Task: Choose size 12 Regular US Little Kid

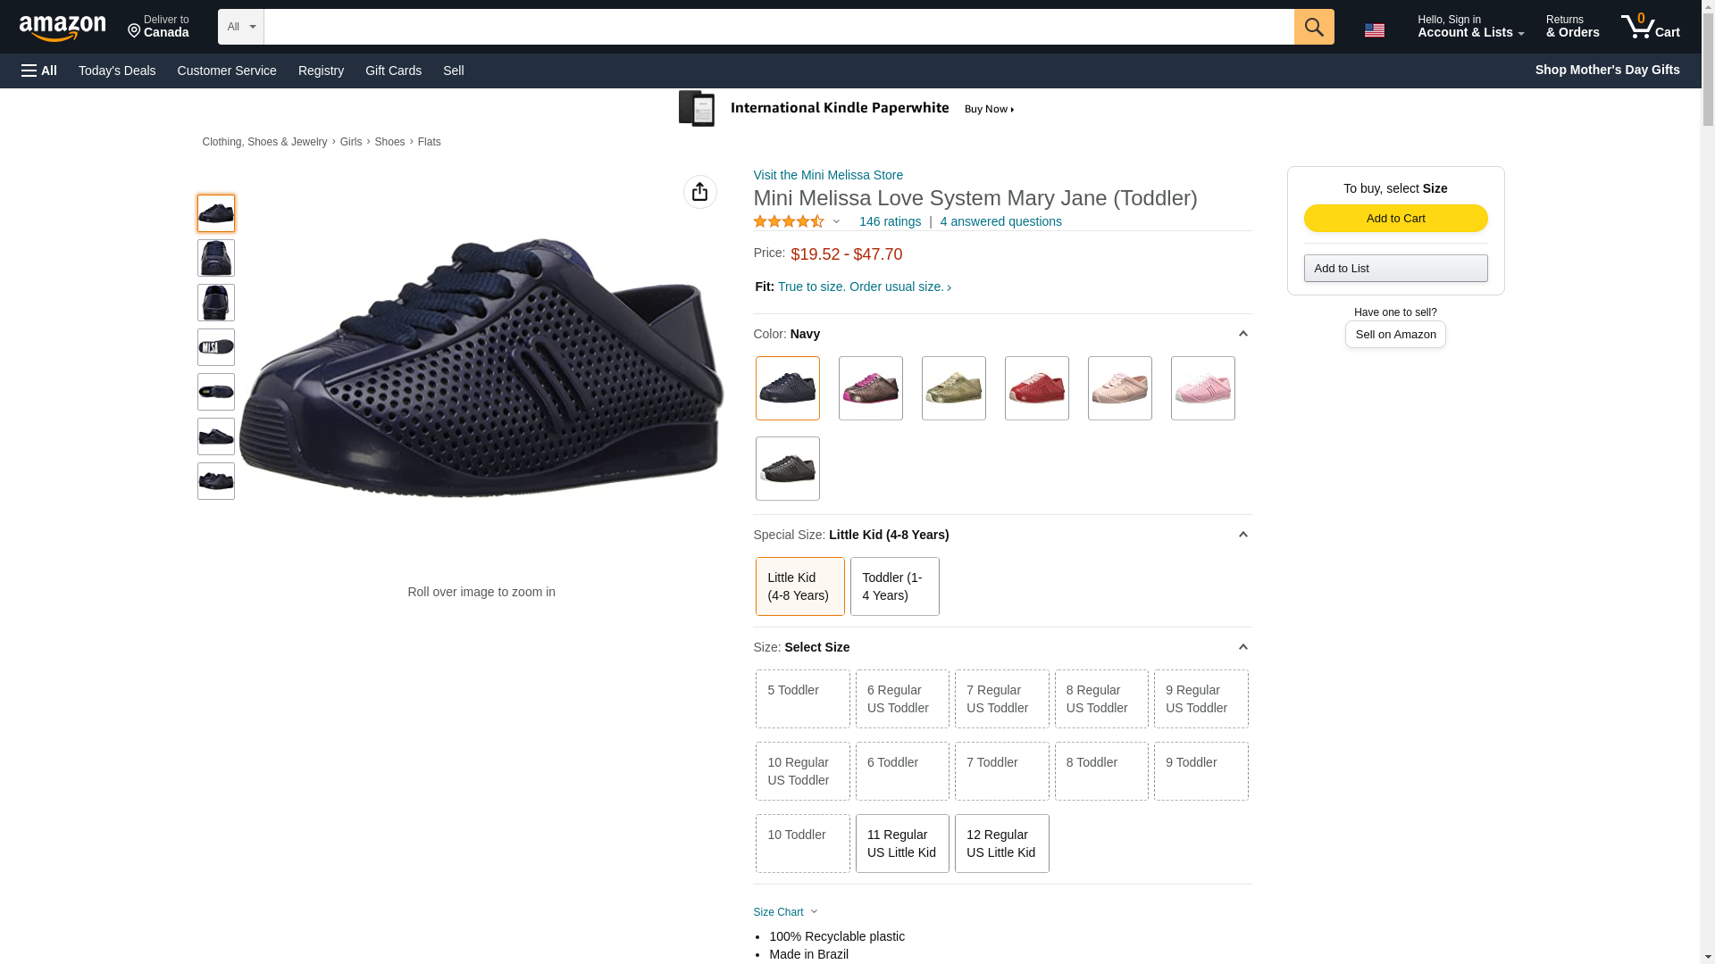Action: click(1001, 843)
